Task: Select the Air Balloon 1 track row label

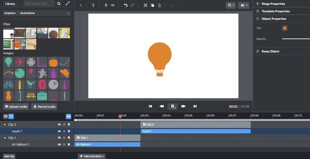Action: click(20, 144)
